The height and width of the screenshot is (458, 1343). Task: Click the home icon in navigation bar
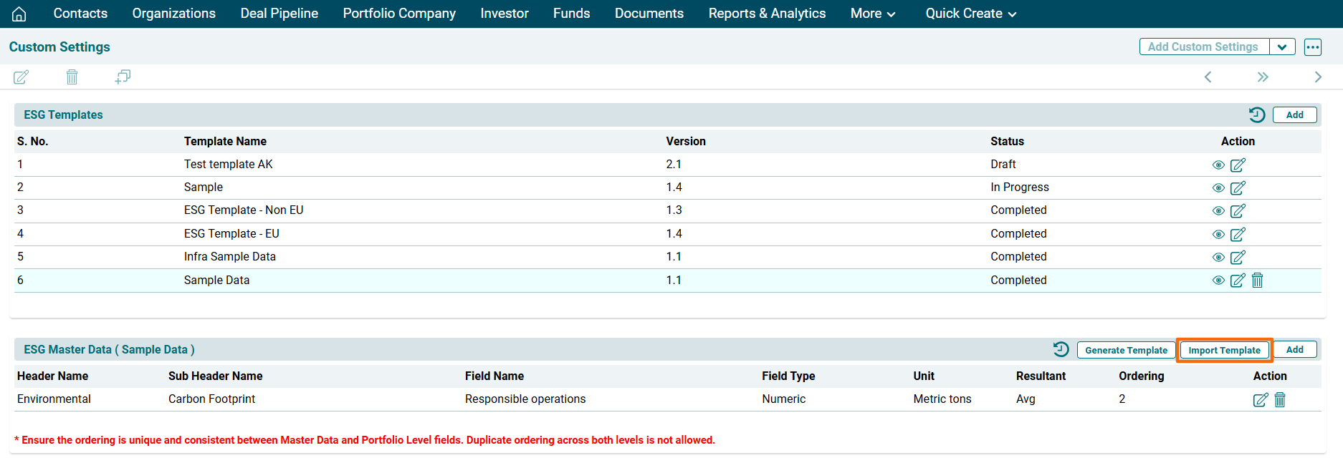[x=19, y=14]
